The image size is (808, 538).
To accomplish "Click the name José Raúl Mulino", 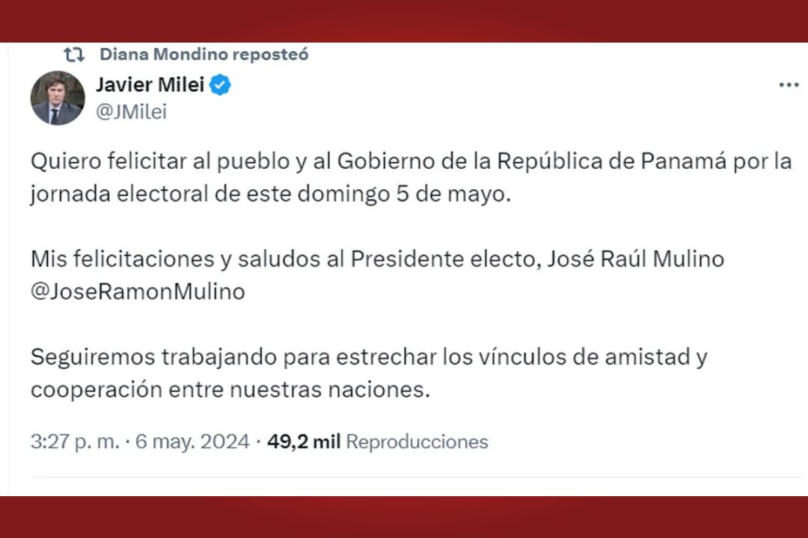I will 636,259.
